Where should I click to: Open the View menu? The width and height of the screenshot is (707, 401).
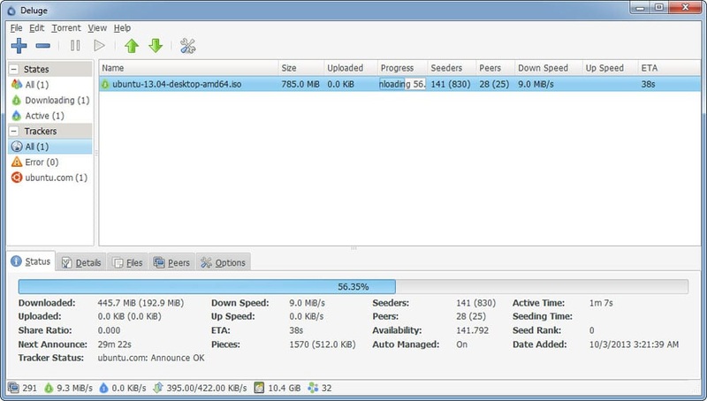[97, 27]
